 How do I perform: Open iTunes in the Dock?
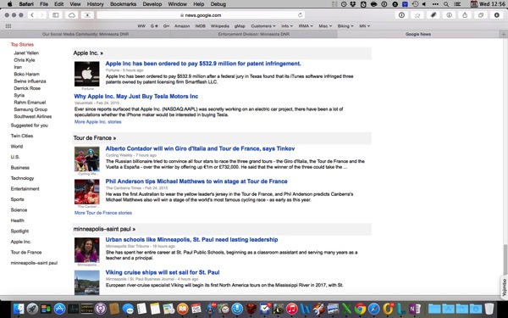point(292,309)
